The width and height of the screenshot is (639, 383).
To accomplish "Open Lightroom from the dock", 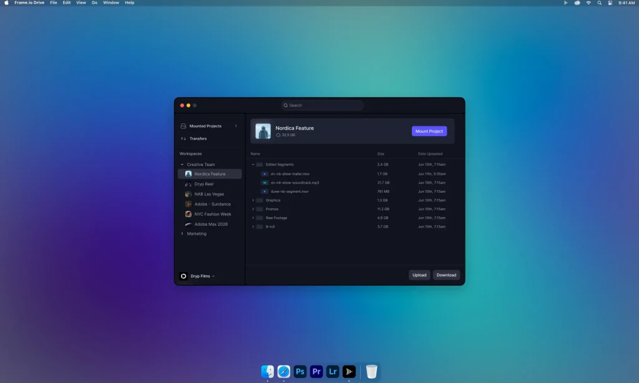I will 333,372.
